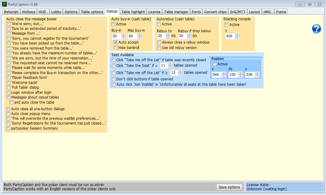Click the Stacking console y field 400
This screenshot has width=326, height=195.
230,36
